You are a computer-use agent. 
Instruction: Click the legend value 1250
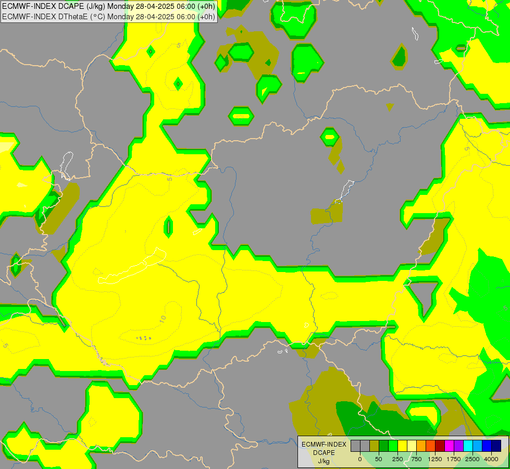(435, 459)
